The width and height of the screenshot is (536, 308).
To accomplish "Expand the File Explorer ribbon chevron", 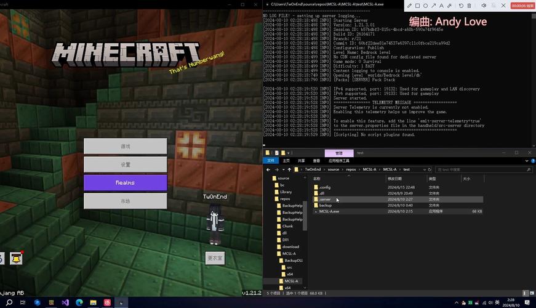I will tap(525, 161).
